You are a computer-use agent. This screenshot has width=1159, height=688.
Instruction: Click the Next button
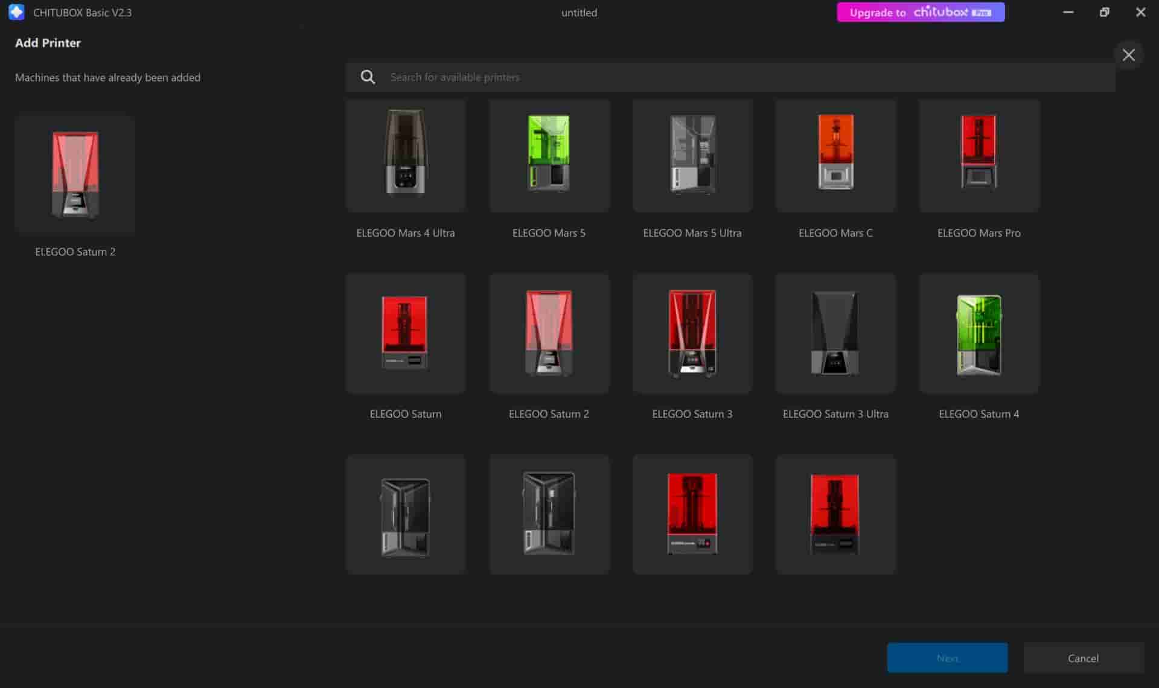(947, 658)
